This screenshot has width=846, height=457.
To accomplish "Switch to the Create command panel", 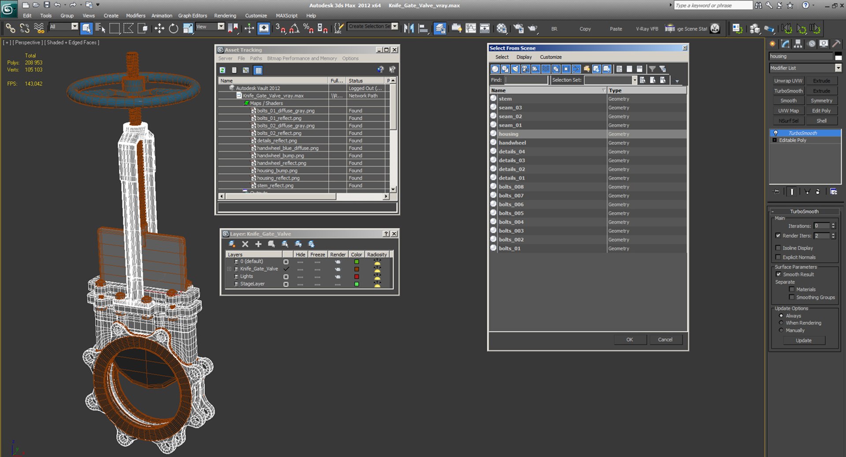I will coord(772,44).
